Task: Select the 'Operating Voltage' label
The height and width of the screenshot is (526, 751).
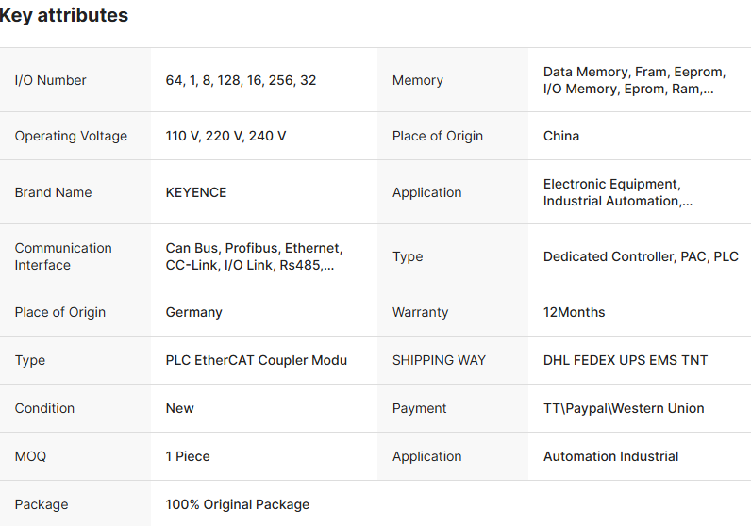Action: (71, 136)
